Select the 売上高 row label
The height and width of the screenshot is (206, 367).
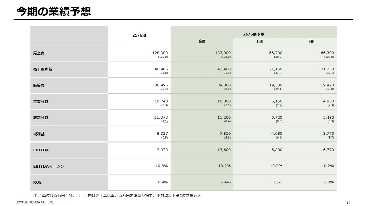tap(39, 53)
